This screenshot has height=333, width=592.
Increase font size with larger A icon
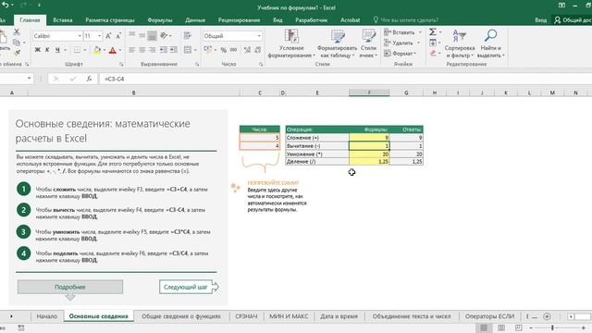[108, 36]
